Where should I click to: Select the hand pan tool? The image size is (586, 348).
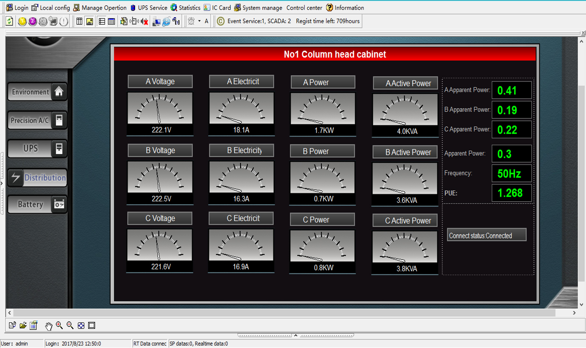[x=48, y=326]
